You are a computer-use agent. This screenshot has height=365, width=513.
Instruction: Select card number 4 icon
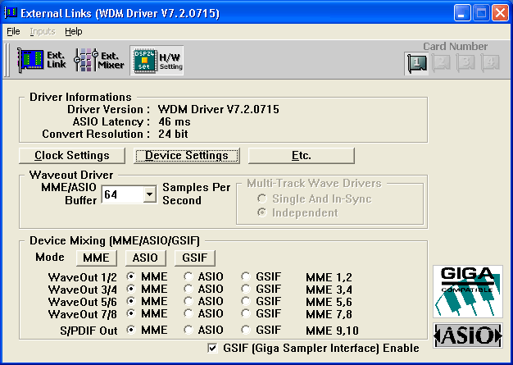pos(490,62)
